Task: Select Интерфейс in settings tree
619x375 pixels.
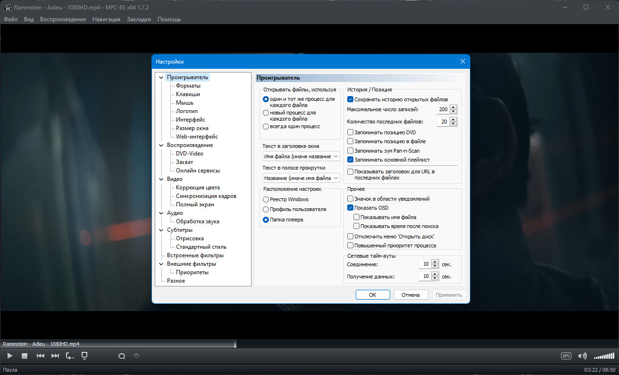Action: click(x=191, y=120)
